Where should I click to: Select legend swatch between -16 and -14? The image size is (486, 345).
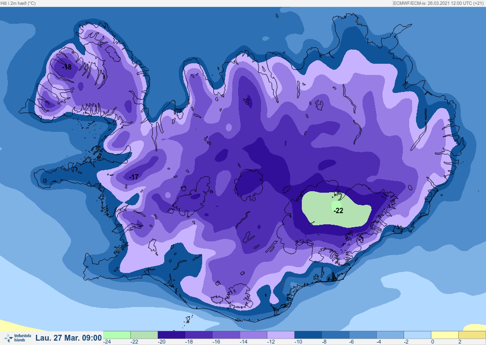point(226,335)
